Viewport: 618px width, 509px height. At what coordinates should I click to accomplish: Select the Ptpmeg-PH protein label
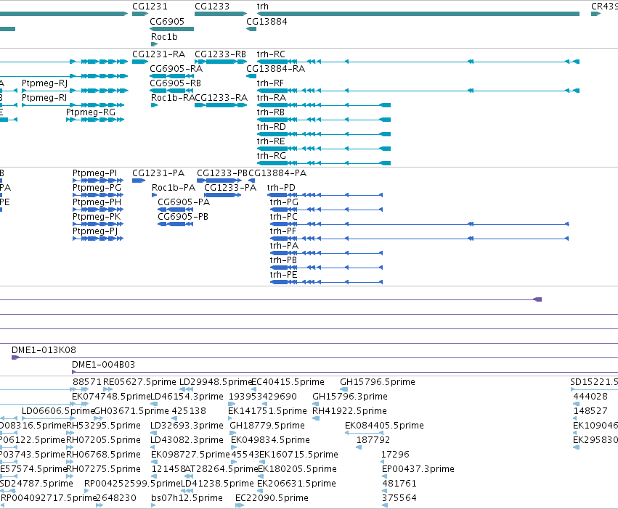tap(97, 202)
